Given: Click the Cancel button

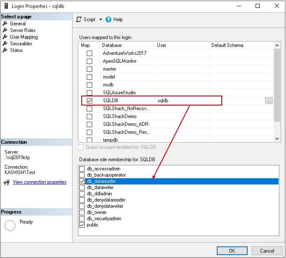Looking at the screenshot, I should 267,251.
